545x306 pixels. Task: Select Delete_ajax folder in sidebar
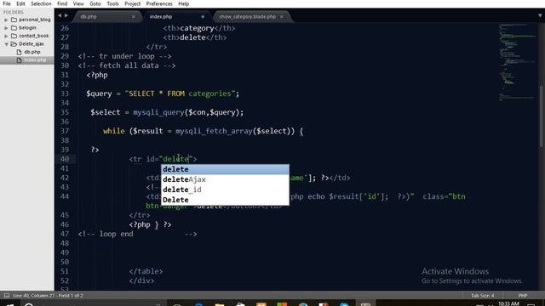point(32,44)
